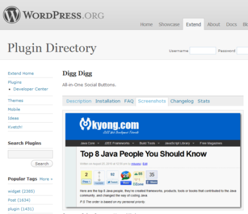Go to Themes in the sidebar
The image size is (248, 214).
tap(16, 101)
